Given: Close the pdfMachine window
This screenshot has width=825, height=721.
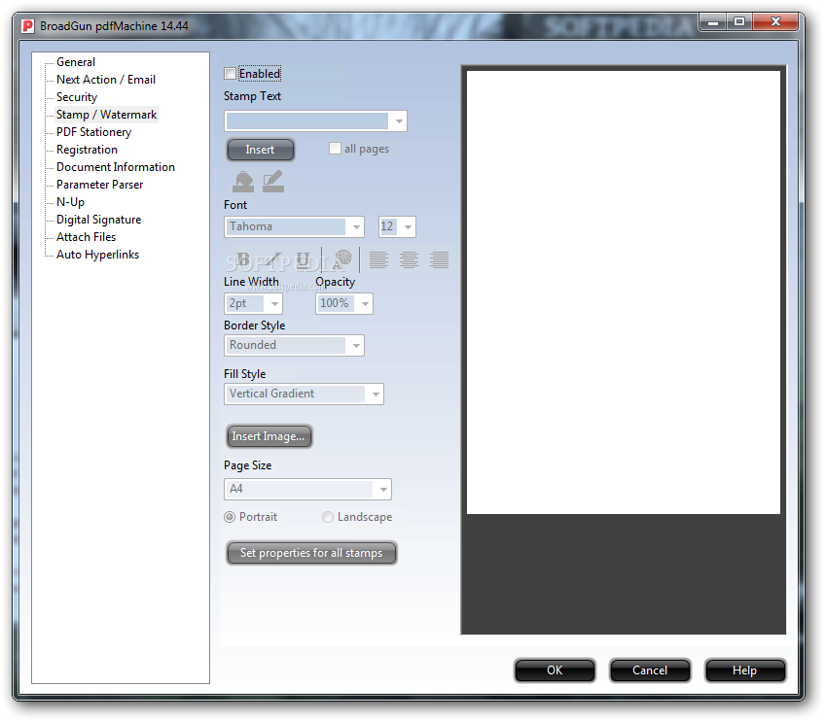Looking at the screenshot, I should point(775,22).
